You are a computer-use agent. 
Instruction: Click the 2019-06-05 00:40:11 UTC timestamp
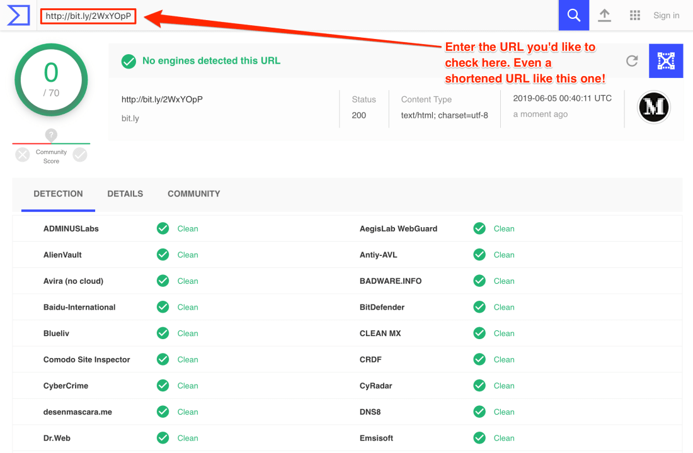[x=562, y=98]
